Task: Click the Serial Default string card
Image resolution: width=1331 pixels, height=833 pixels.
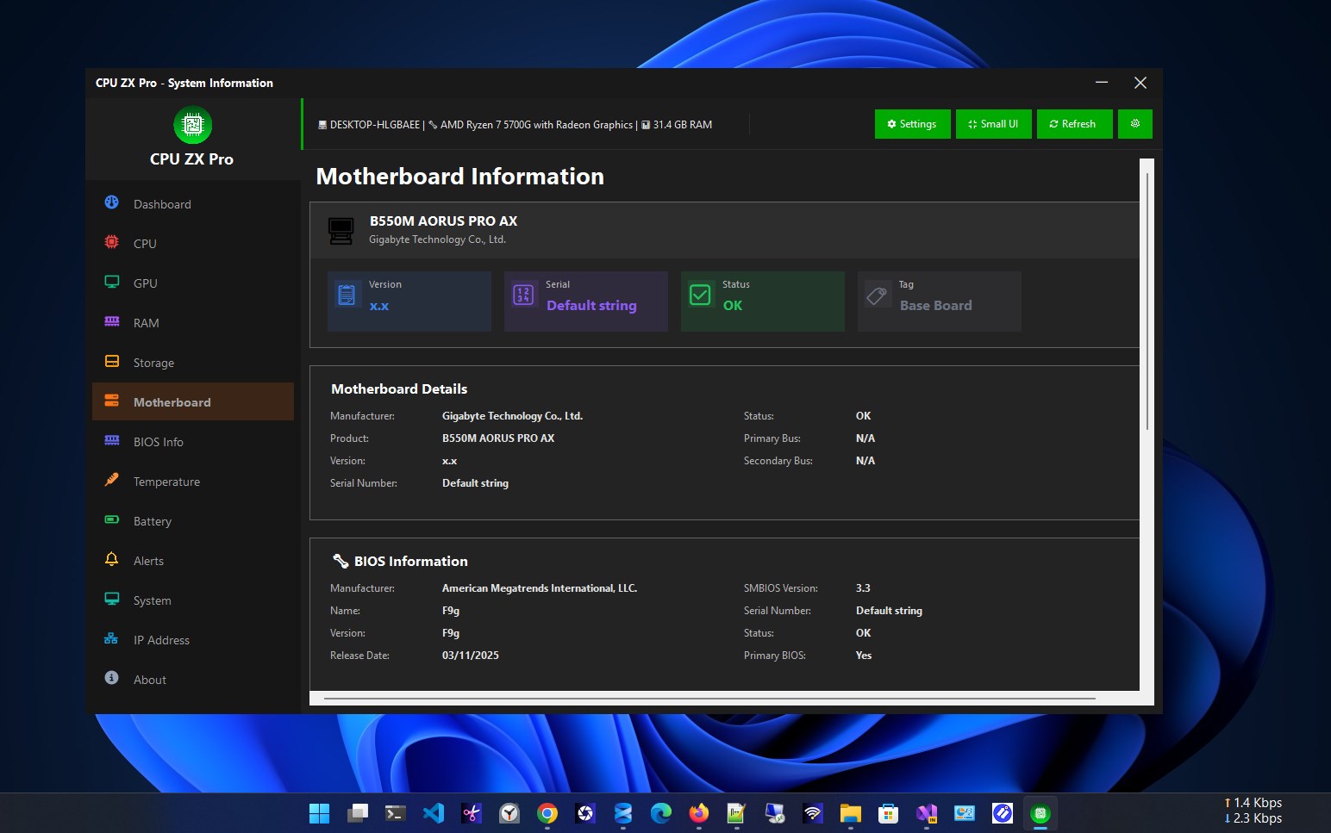Action: tap(586, 301)
